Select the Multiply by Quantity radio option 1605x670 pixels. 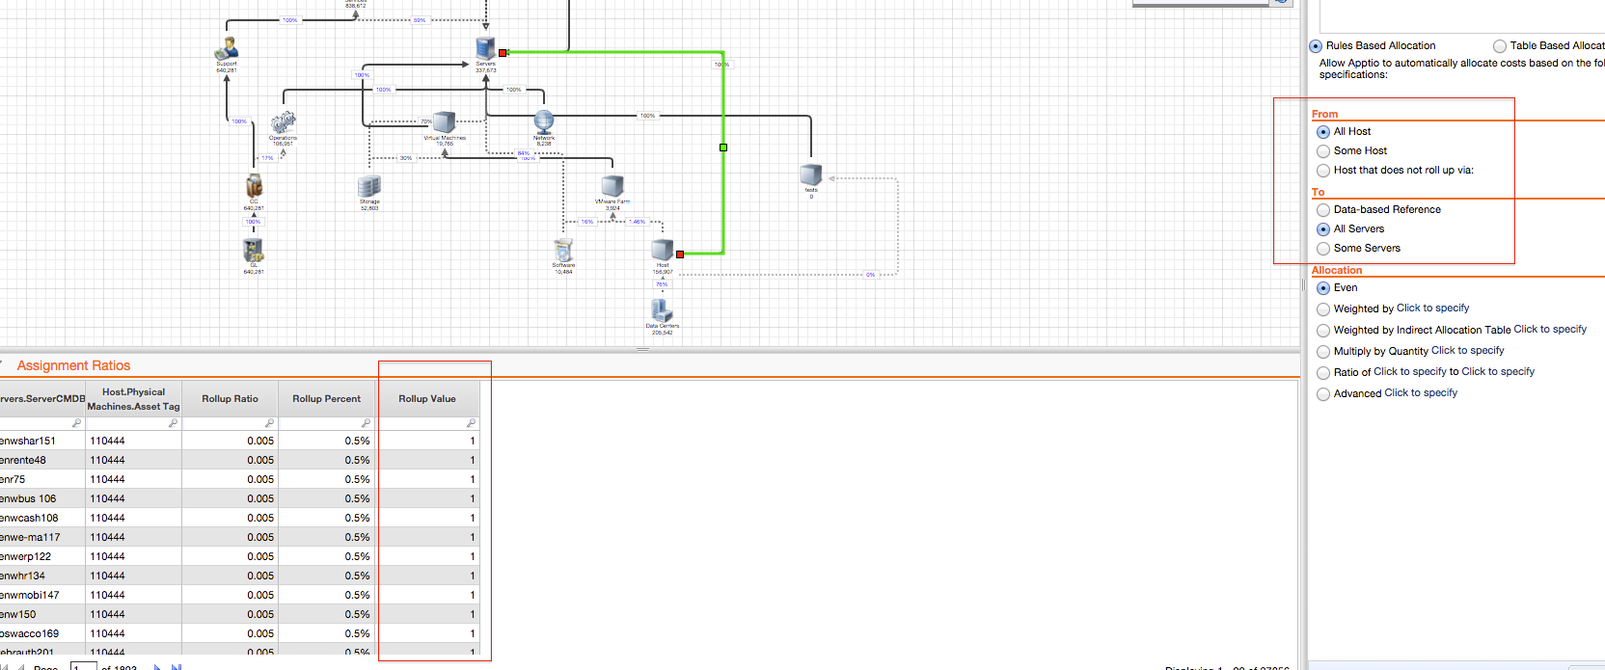pyautogui.click(x=1323, y=352)
